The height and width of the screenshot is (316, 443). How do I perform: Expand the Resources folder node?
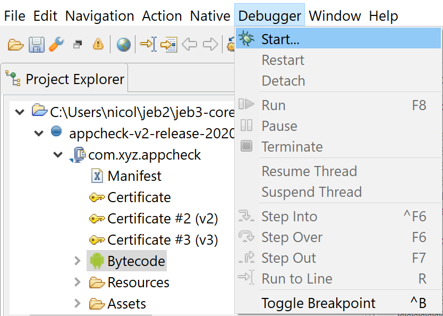click(x=77, y=282)
